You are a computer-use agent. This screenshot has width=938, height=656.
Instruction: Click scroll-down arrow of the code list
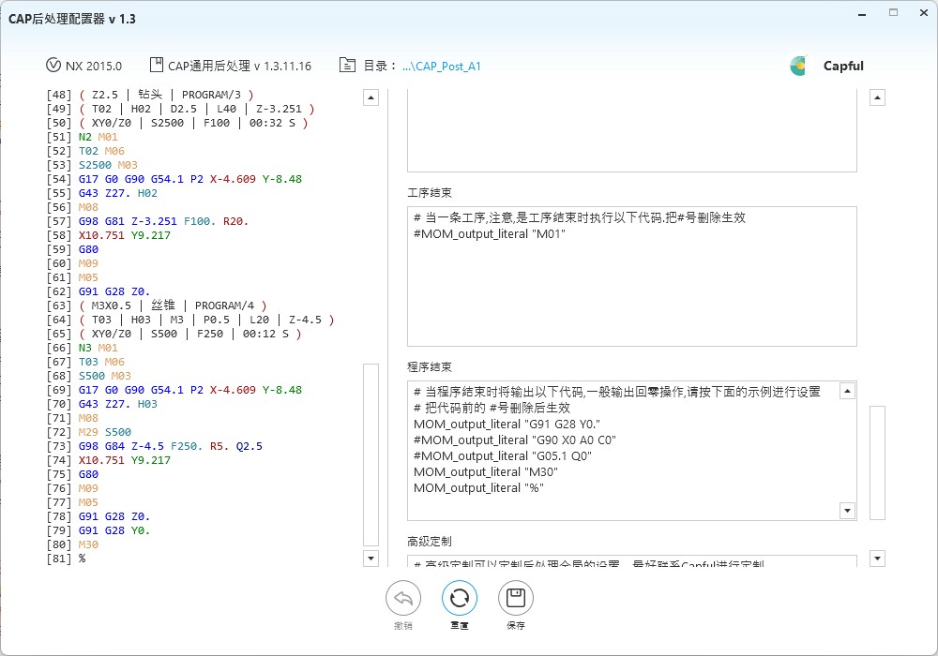[371, 559]
